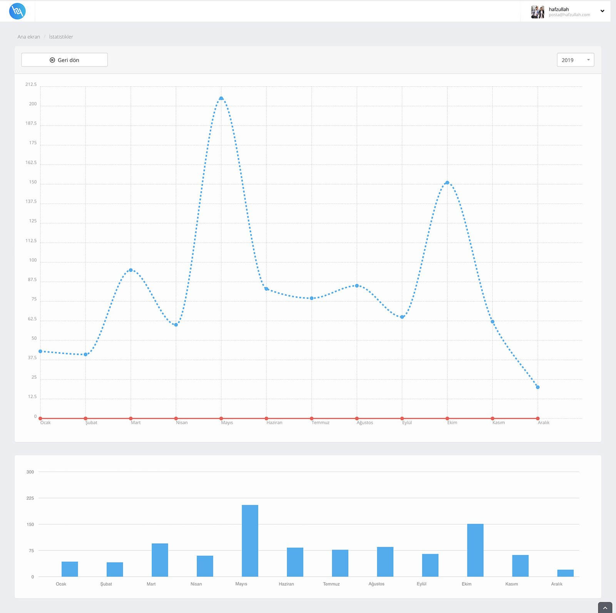Click the blue site logo icon
The image size is (616, 613).
[17, 11]
